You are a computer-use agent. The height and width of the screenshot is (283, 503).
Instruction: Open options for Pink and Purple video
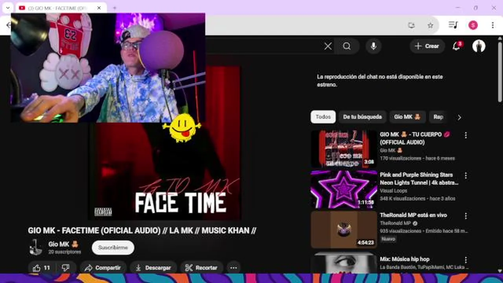pos(466,175)
